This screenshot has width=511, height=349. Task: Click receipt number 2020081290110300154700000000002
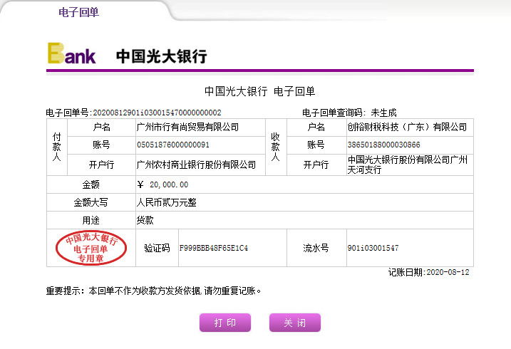click(157, 113)
